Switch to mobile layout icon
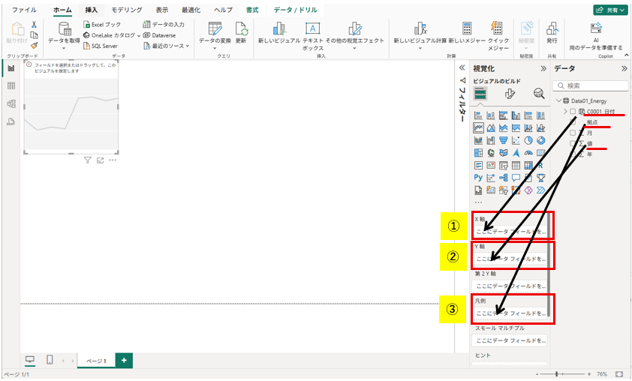Screen dimensions: 632x381 [x=50, y=360]
